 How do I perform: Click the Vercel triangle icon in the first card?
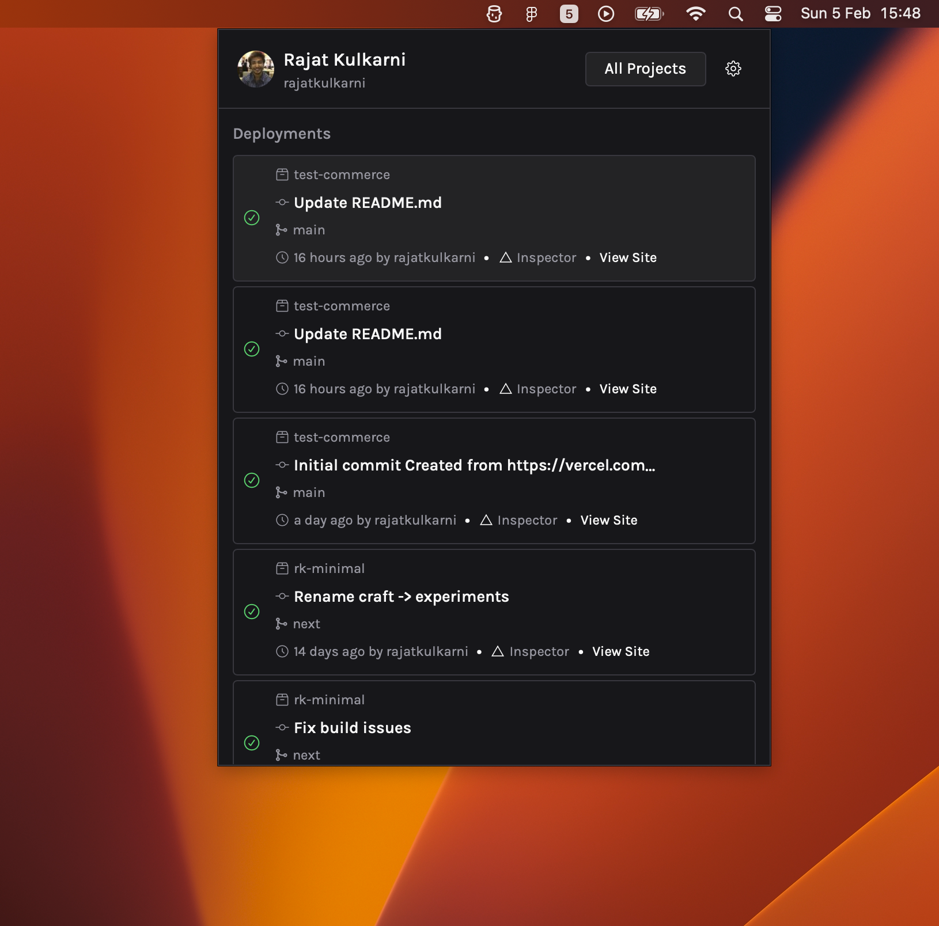click(505, 257)
